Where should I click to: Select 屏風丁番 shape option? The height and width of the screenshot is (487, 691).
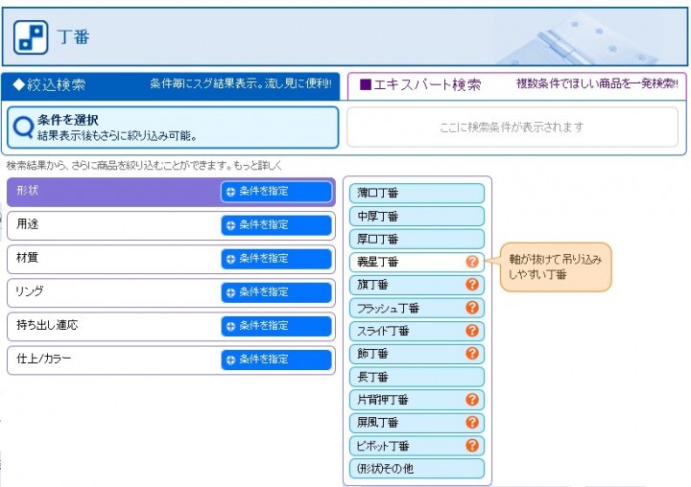tap(417, 422)
